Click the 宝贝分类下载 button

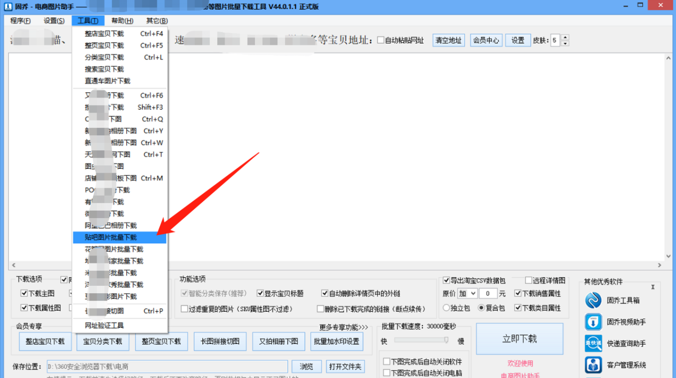(x=103, y=342)
